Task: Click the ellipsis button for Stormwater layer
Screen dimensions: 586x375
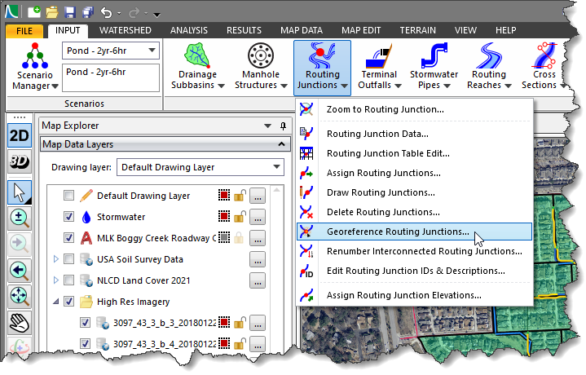Action: pos(258,217)
